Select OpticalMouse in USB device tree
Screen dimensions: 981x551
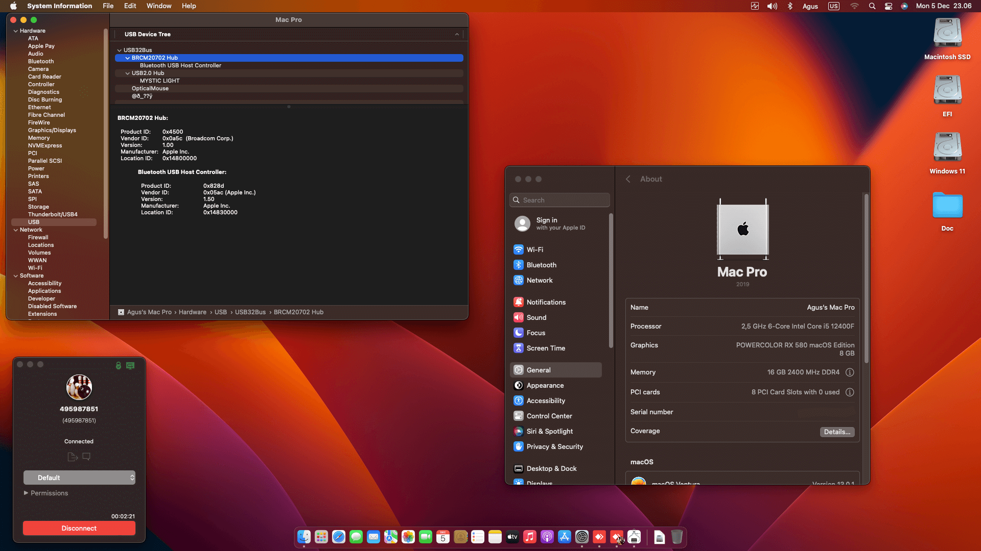[x=289, y=88]
